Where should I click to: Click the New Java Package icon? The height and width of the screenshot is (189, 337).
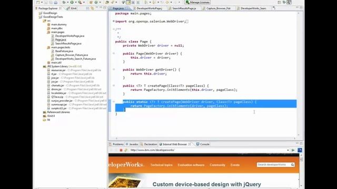pyautogui.click(x=91, y=2)
